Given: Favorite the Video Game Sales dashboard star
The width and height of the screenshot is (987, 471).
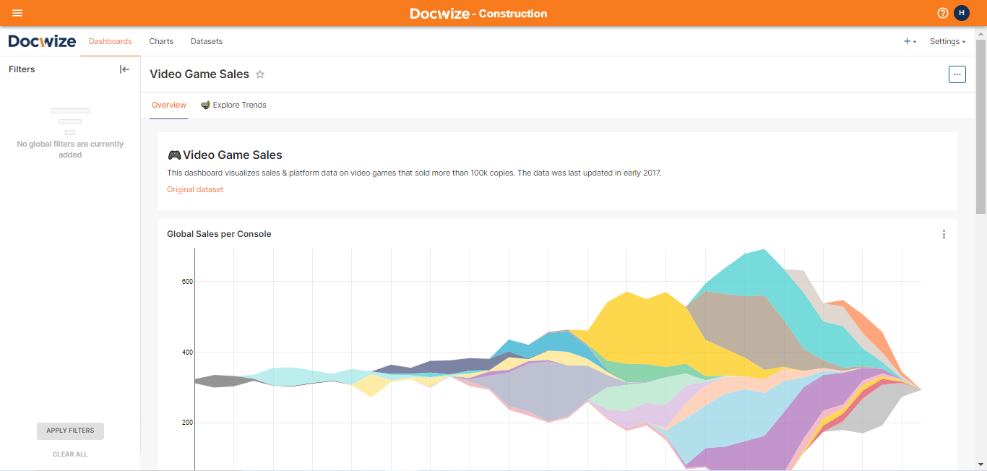Looking at the screenshot, I should (260, 74).
